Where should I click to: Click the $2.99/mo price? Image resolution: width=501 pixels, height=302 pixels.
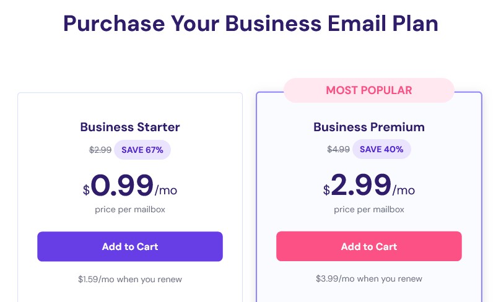tap(368, 185)
